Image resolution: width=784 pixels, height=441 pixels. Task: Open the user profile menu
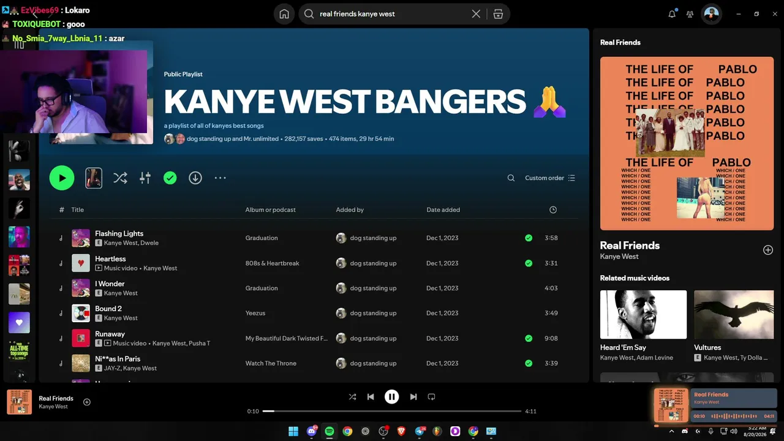point(711,14)
